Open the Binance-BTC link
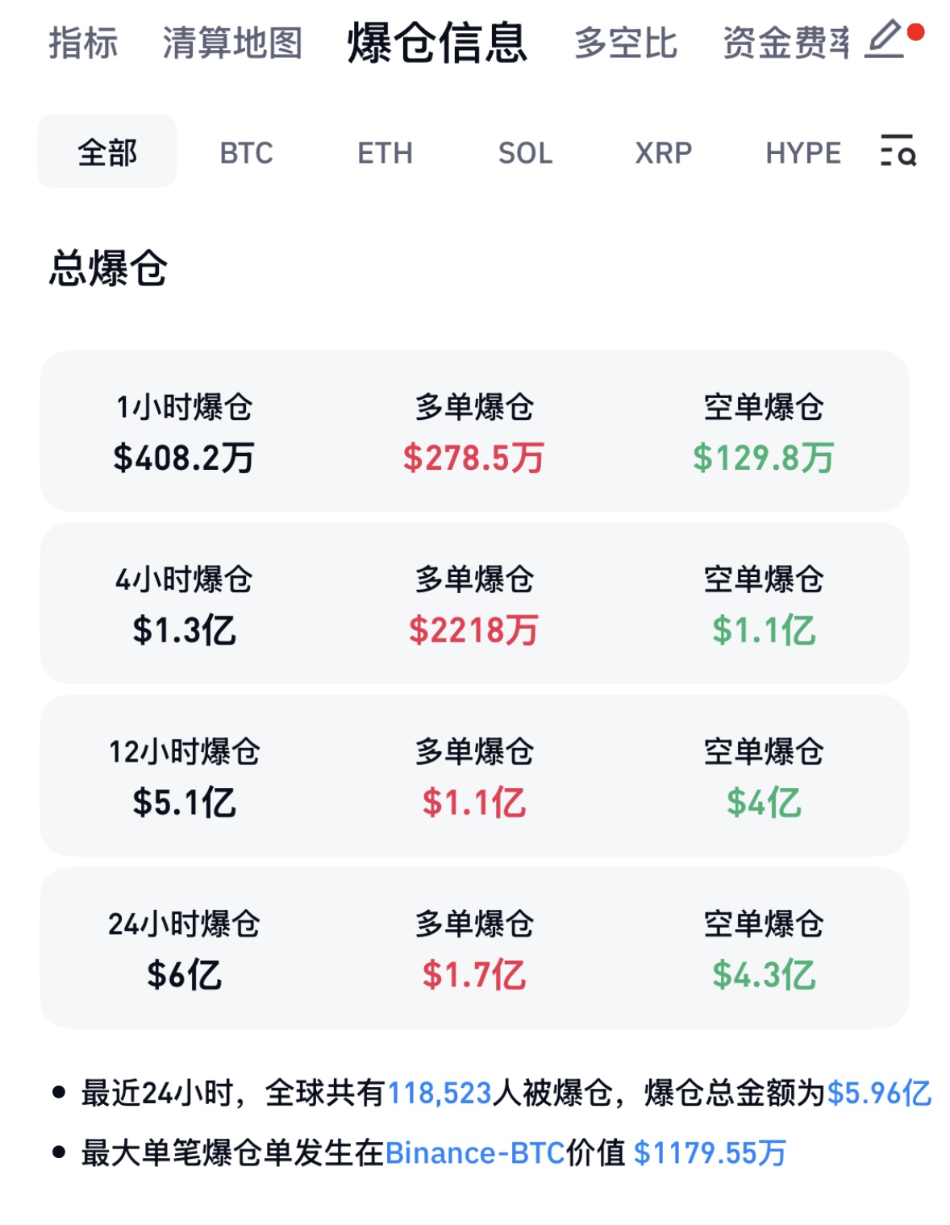 click(475, 1153)
